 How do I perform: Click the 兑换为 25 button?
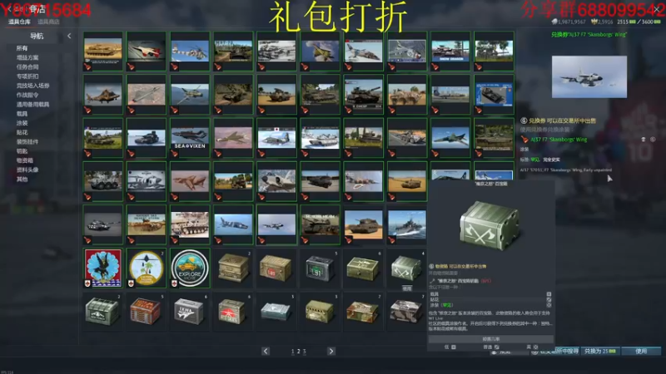[x=599, y=351]
